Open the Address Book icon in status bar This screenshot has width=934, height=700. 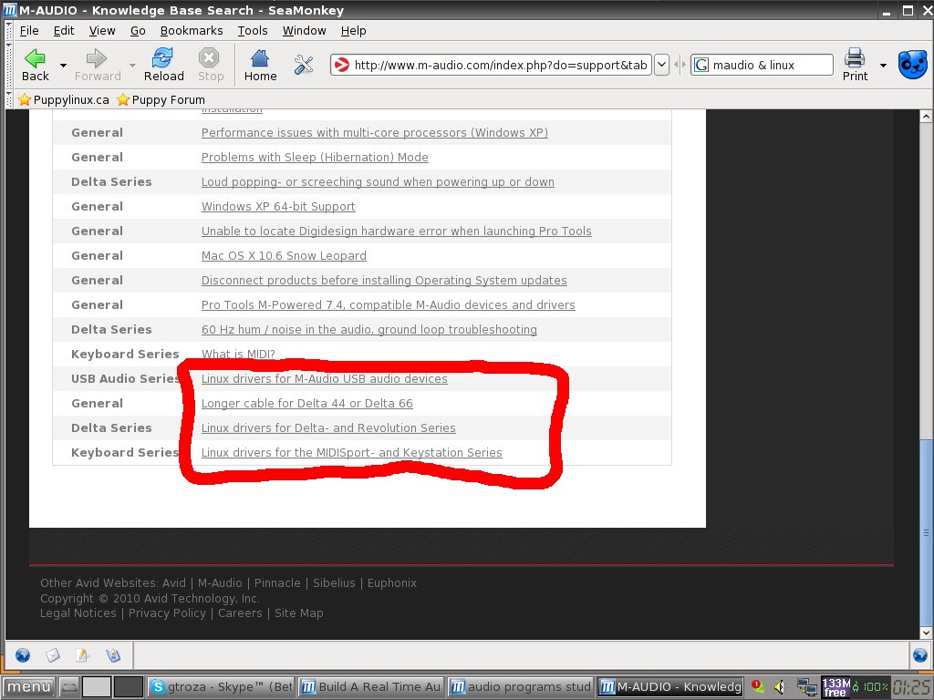(x=112, y=654)
